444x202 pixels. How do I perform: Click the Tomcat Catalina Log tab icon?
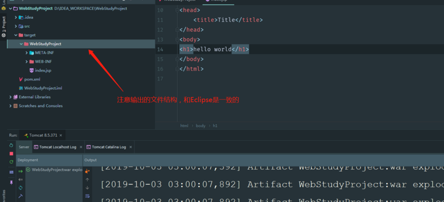click(89, 147)
